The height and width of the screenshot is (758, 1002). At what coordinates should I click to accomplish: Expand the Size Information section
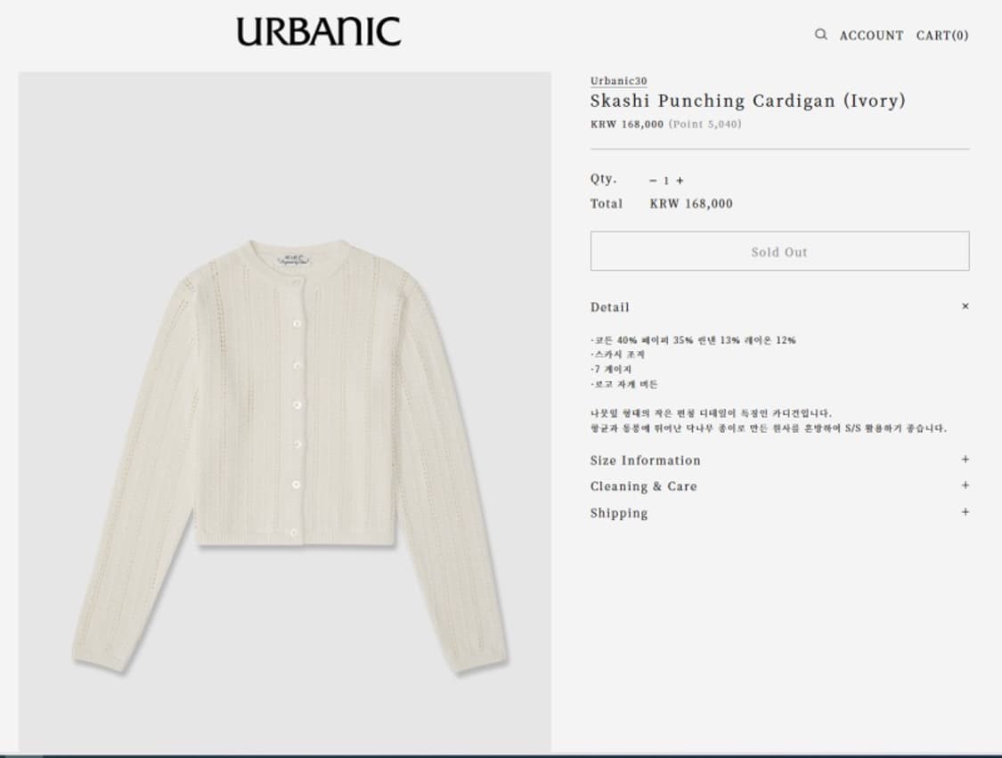pos(645,461)
